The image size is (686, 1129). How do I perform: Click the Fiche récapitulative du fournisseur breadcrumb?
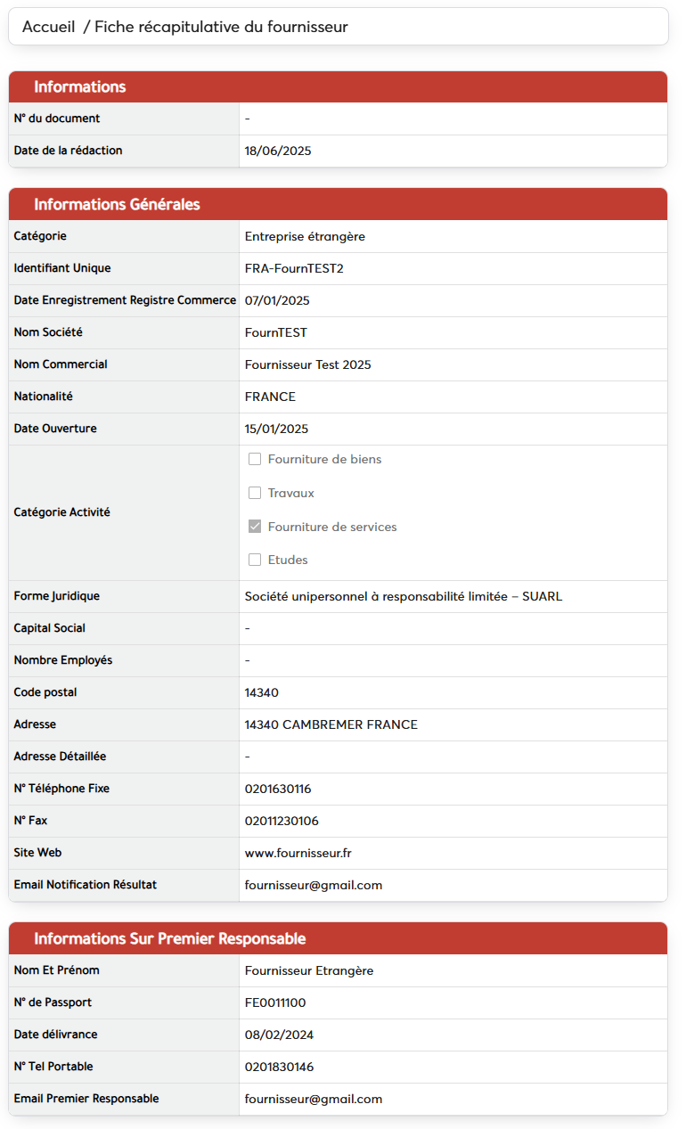point(221,27)
